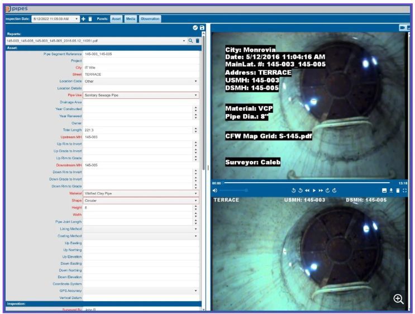This screenshot has height=314, width=415.
Task: Delete the selected report PDF
Action: (197, 41)
